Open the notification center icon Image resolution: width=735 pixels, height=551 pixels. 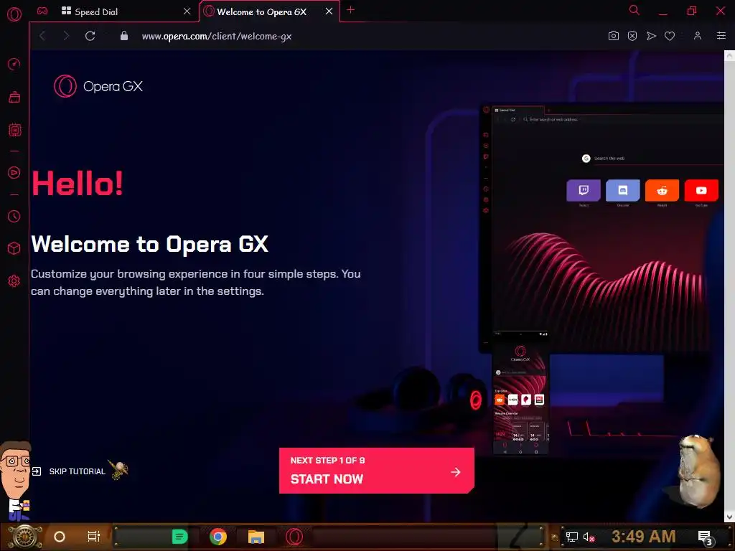point(705,538)
